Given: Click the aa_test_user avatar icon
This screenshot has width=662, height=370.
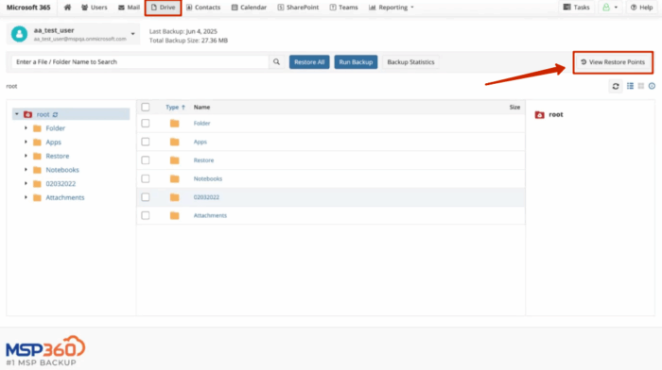Looking at the screenshot, I should tap(20, 34).
